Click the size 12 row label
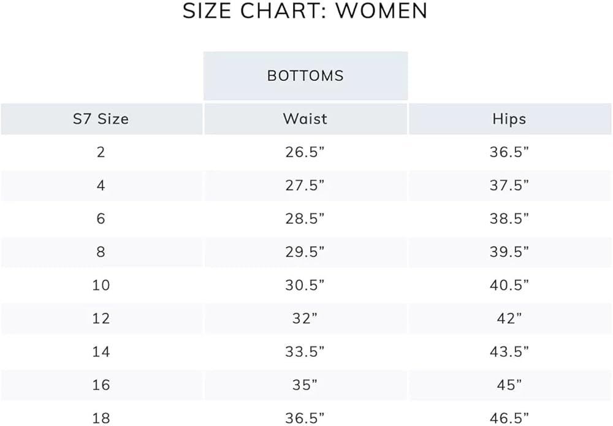 point(101,318)
